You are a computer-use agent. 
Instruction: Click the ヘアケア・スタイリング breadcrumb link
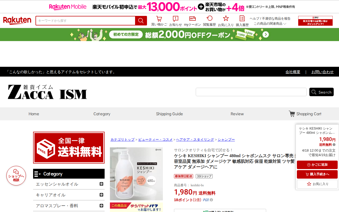pos(195,140)
